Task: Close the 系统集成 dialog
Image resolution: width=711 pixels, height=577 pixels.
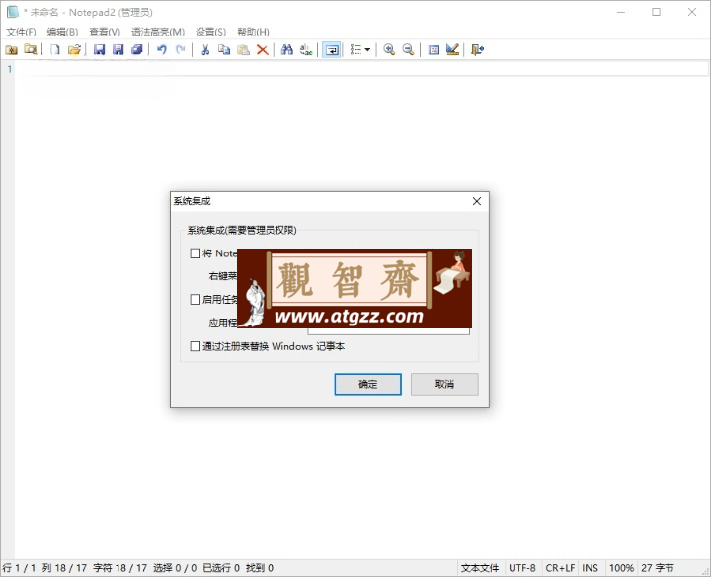Action: tap(477, 201)
